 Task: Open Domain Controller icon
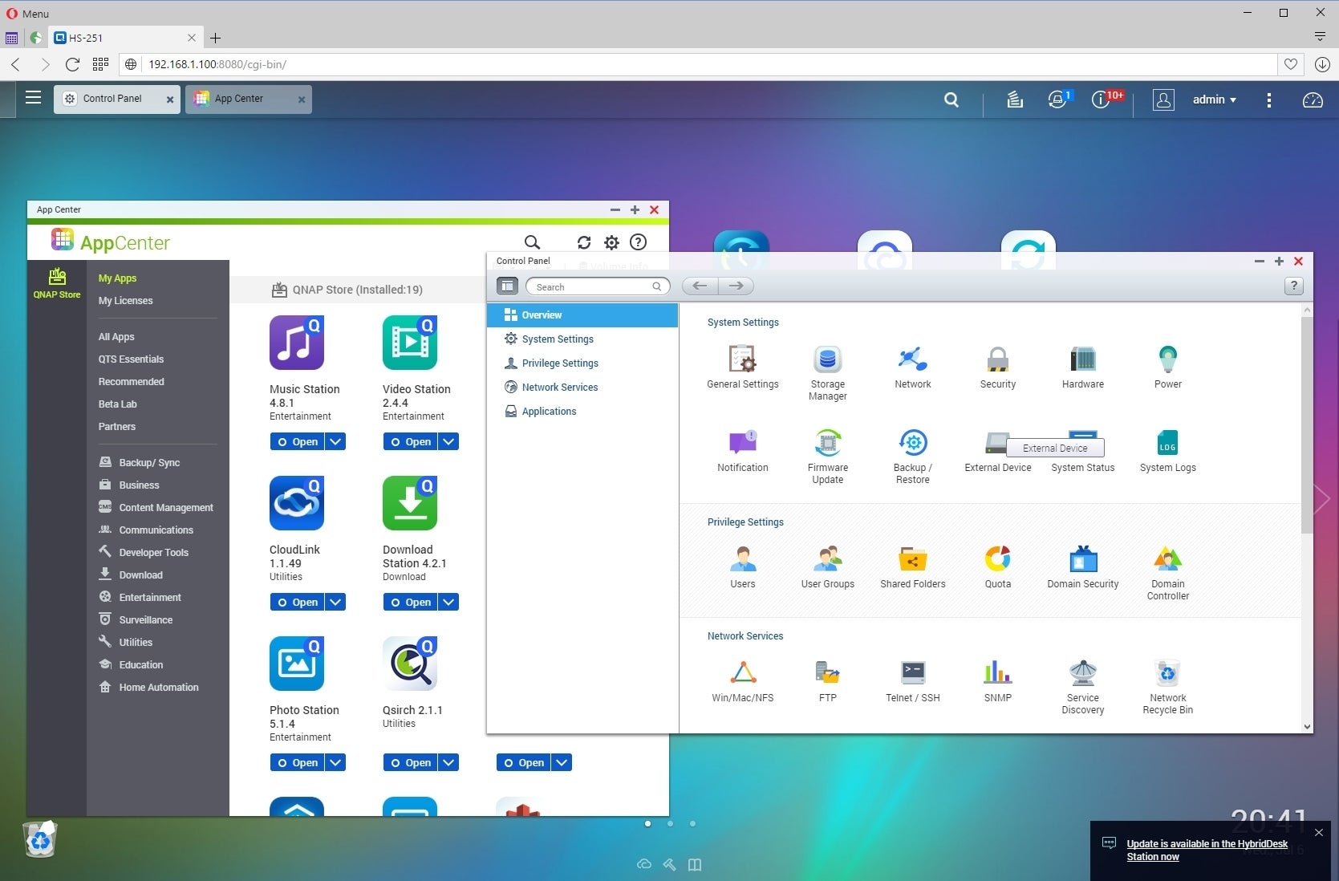coord(1168,559)
